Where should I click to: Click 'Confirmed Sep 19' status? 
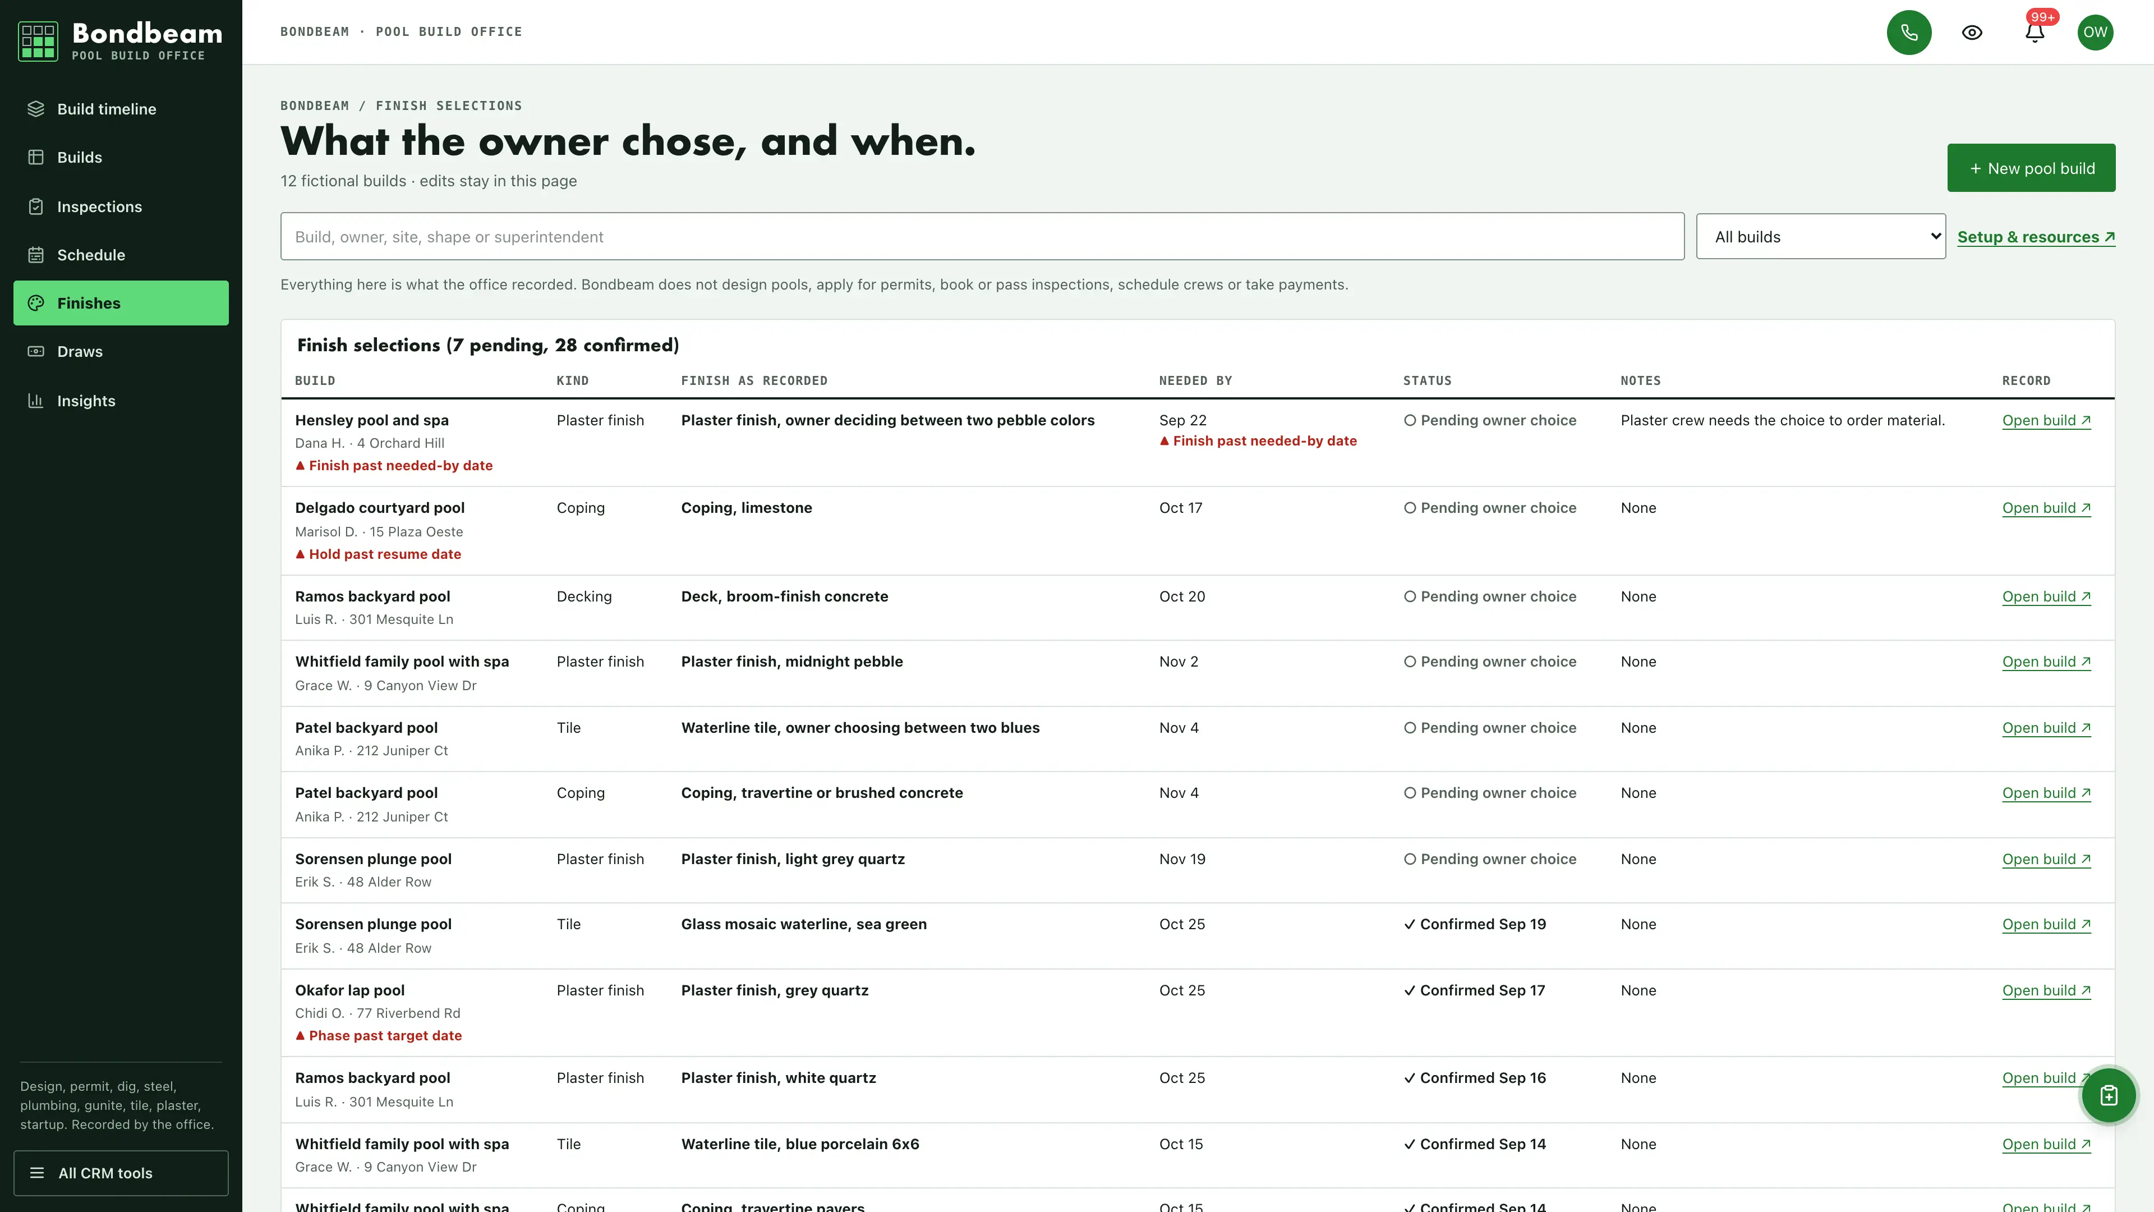click(1474, 924)
